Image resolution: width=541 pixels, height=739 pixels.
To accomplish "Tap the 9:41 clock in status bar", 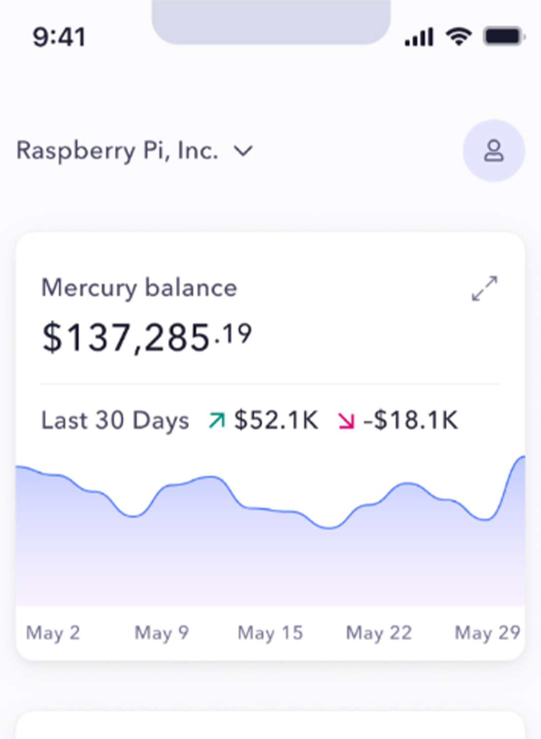I will pyautogui.click(x=59, y=37).
